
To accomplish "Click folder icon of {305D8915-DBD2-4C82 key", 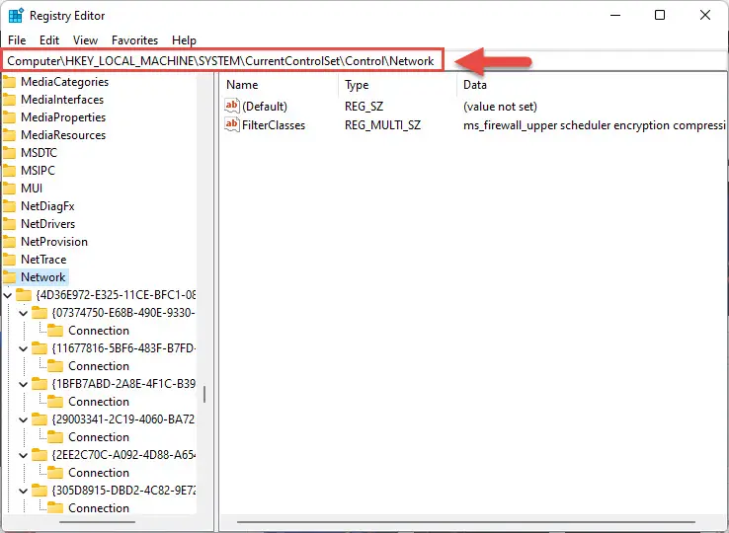I will (x=40, y=491).
